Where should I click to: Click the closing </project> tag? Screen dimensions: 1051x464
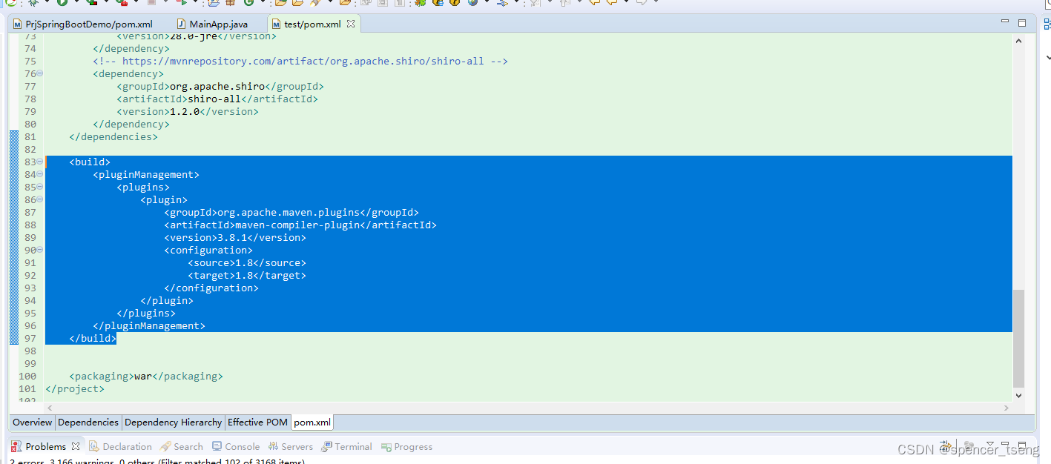pyautogui.click(x=75, y=388)
